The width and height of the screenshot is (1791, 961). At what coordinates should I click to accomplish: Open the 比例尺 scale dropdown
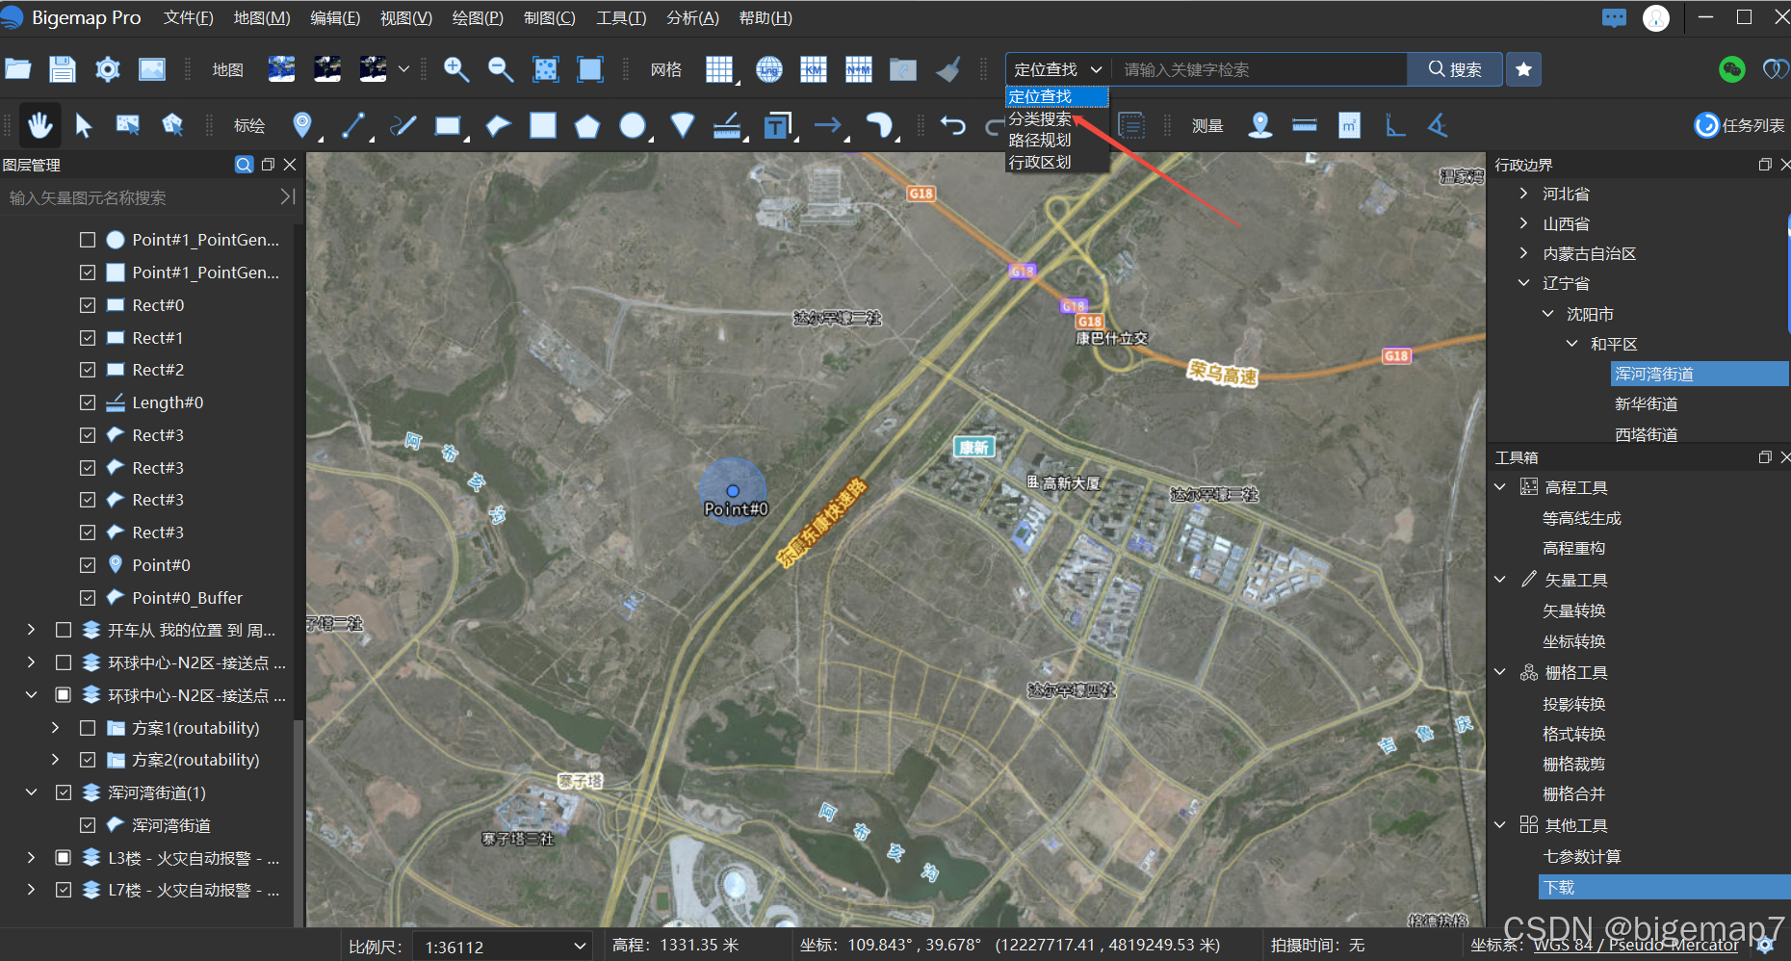click(x=504, y=947)
